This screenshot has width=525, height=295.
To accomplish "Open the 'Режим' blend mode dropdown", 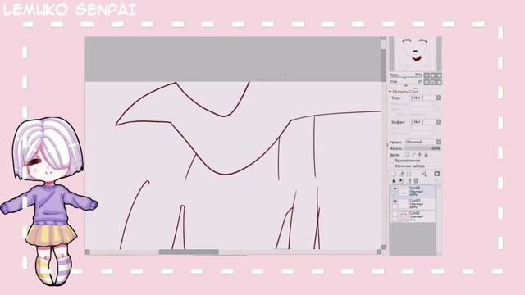I will coord(438,142).
